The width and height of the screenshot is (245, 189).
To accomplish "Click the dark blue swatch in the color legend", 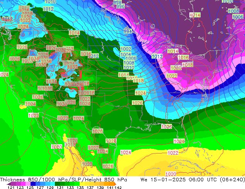I will click(33, 184).
